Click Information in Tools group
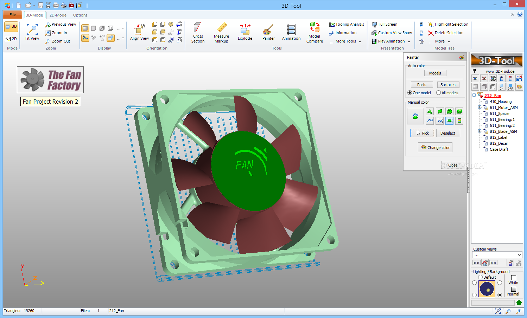 click(x=343, y=33)
